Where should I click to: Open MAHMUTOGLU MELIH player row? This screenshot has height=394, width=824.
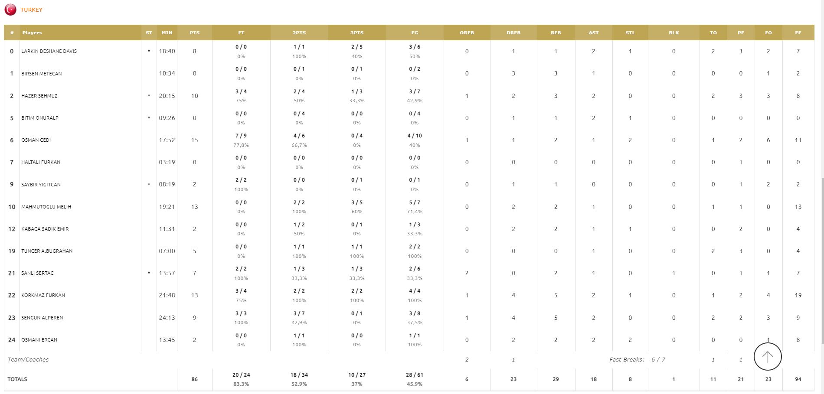coord(409,207)
